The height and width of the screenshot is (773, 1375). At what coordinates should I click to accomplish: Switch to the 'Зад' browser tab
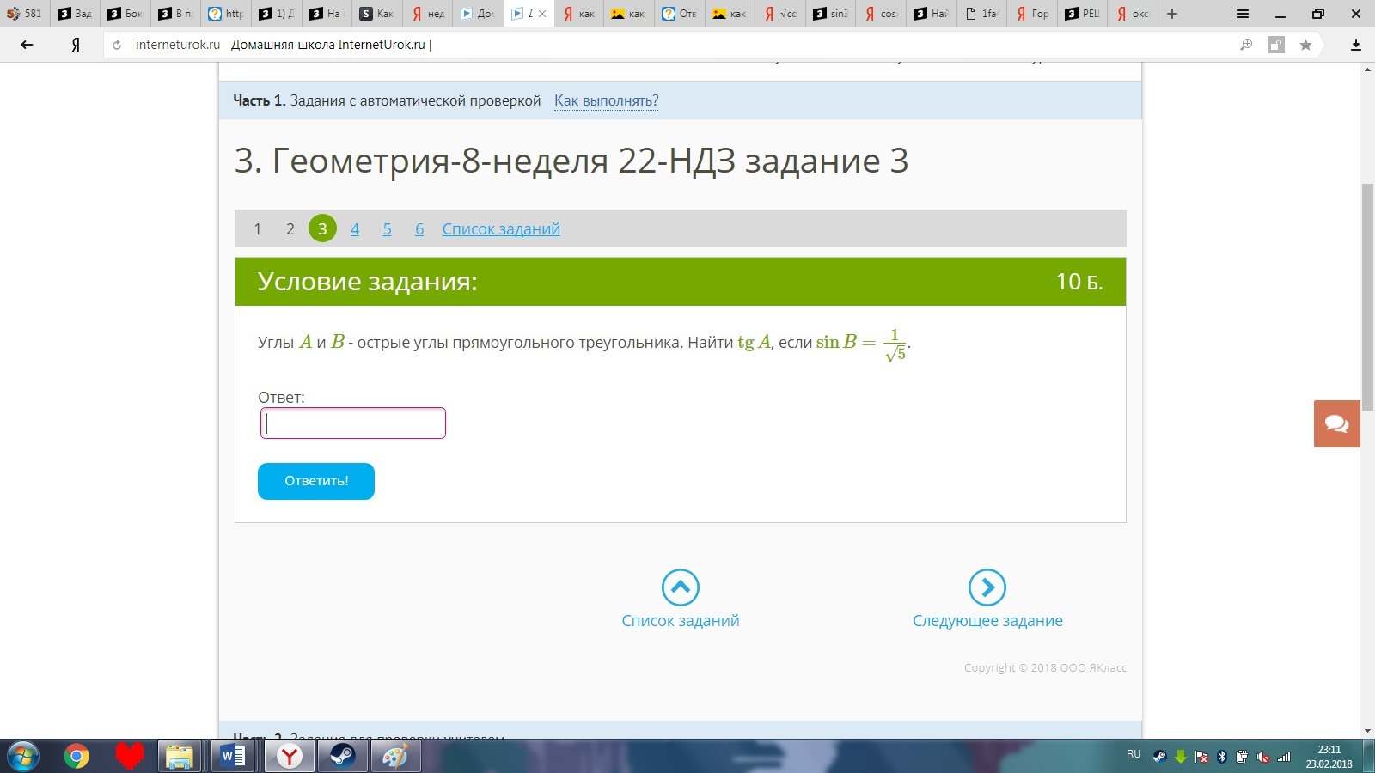(x=75, y=14)
